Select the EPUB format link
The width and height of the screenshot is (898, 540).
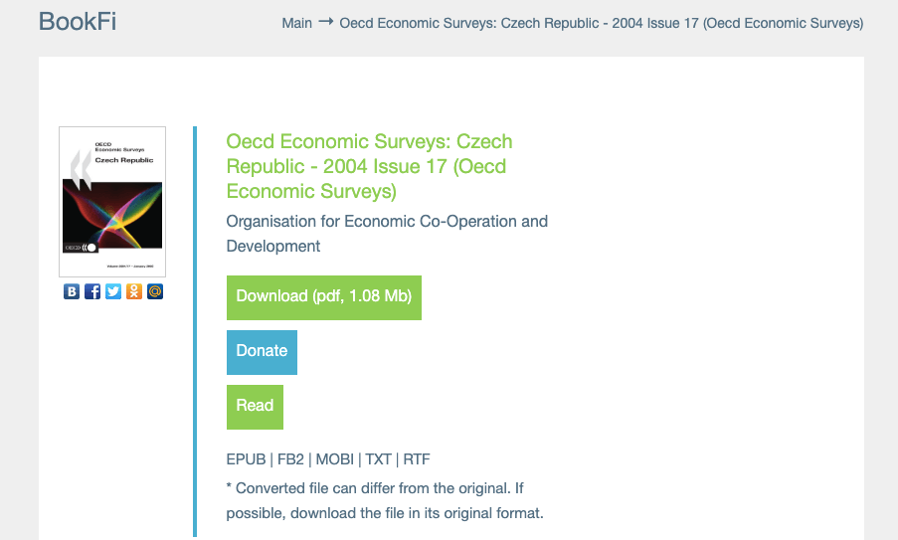tap(246, 459)
